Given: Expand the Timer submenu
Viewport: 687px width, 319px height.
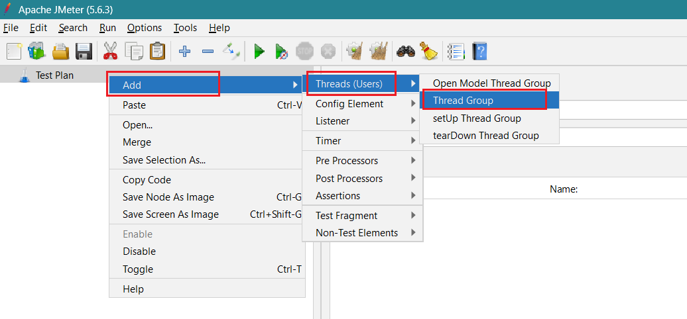Looking at the screenshot, I should pos(362,141).
